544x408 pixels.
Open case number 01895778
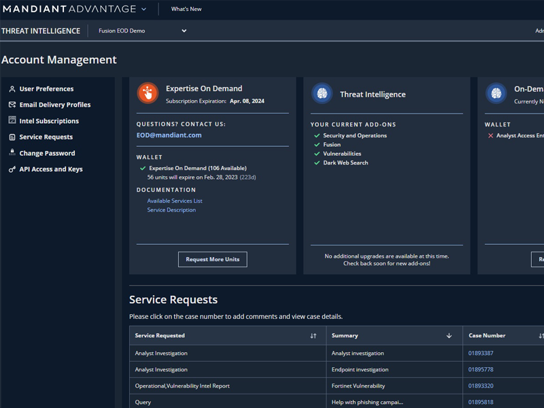[481, 369]
